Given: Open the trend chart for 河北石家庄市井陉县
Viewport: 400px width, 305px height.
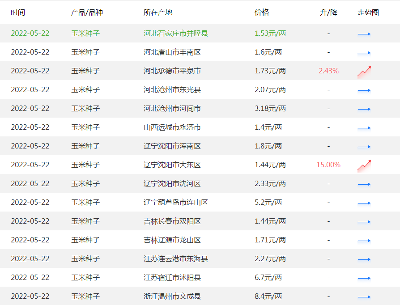Looking at the screenshot, I should point(364,33).
